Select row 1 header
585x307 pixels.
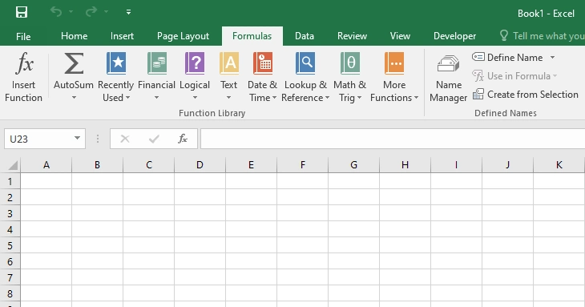[10, 181]
